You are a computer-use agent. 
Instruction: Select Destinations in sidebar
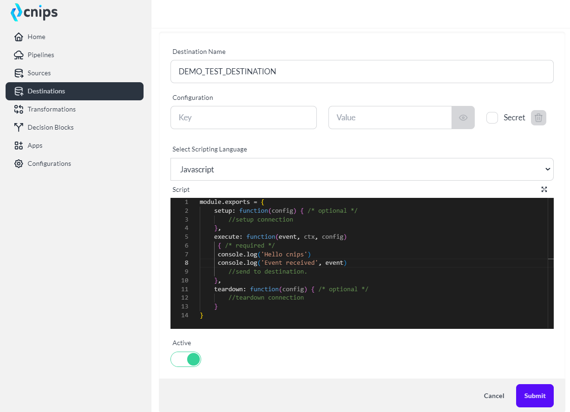pyautogui.click(x=74, y=91)
